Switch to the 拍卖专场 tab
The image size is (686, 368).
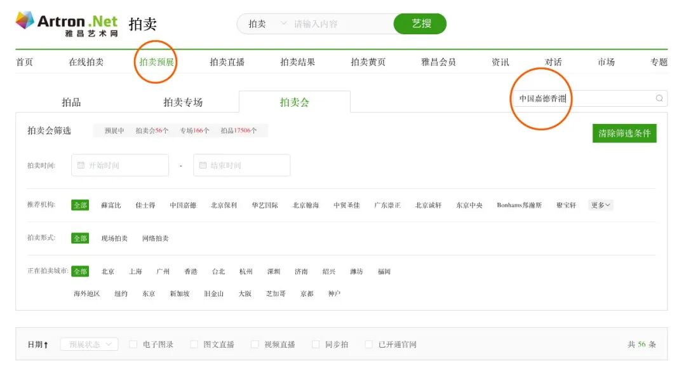(183, 102)
